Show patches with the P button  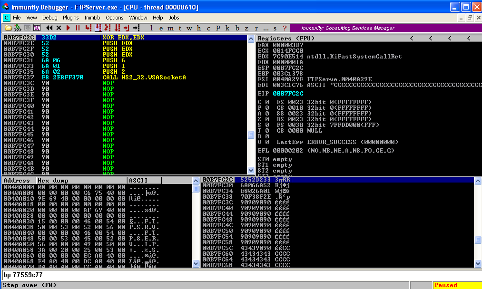(x=218, y=28)
